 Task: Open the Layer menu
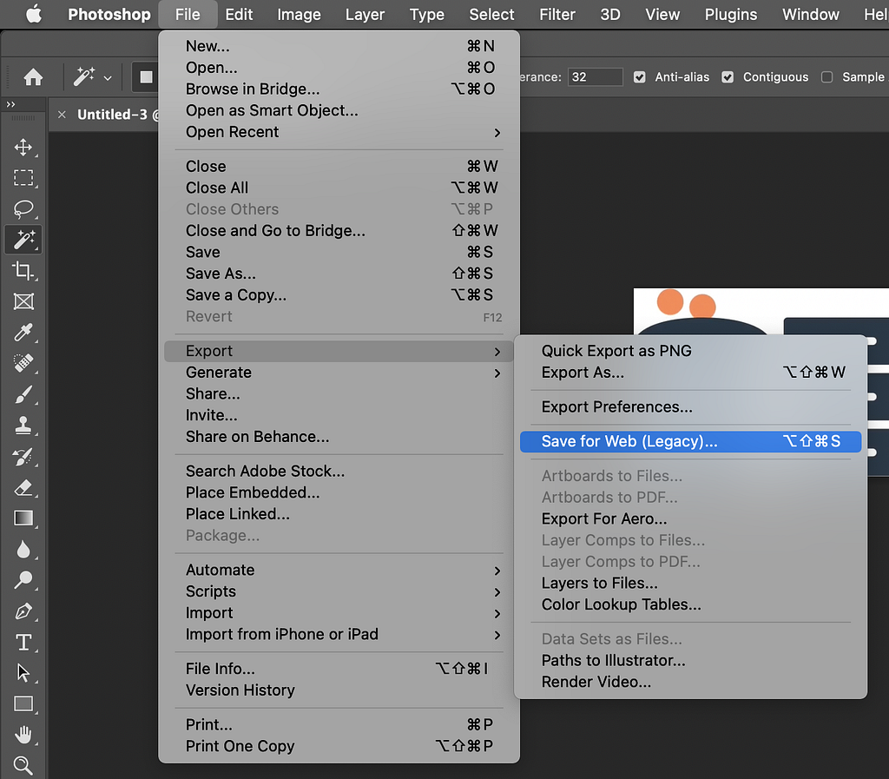click(365, 14)
